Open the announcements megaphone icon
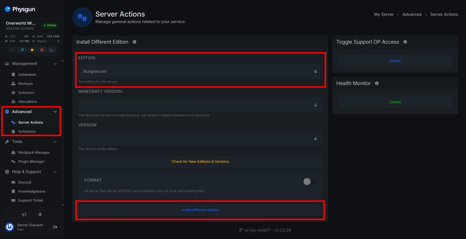Image resolution: width=466 pixels, height=239 pixels. click(24, 214)
